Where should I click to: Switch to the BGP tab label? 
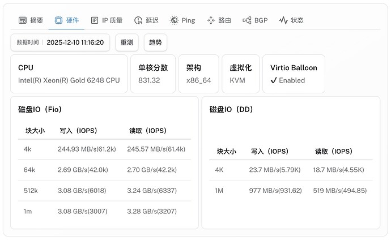[261, 20]
